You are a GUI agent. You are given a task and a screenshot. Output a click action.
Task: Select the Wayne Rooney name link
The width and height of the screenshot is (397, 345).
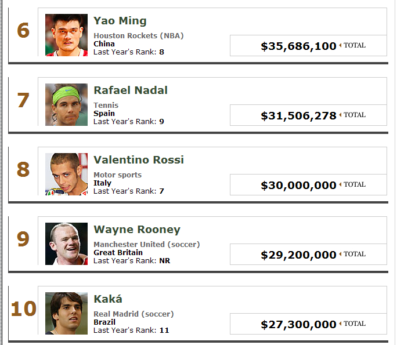tap(137, 230)
